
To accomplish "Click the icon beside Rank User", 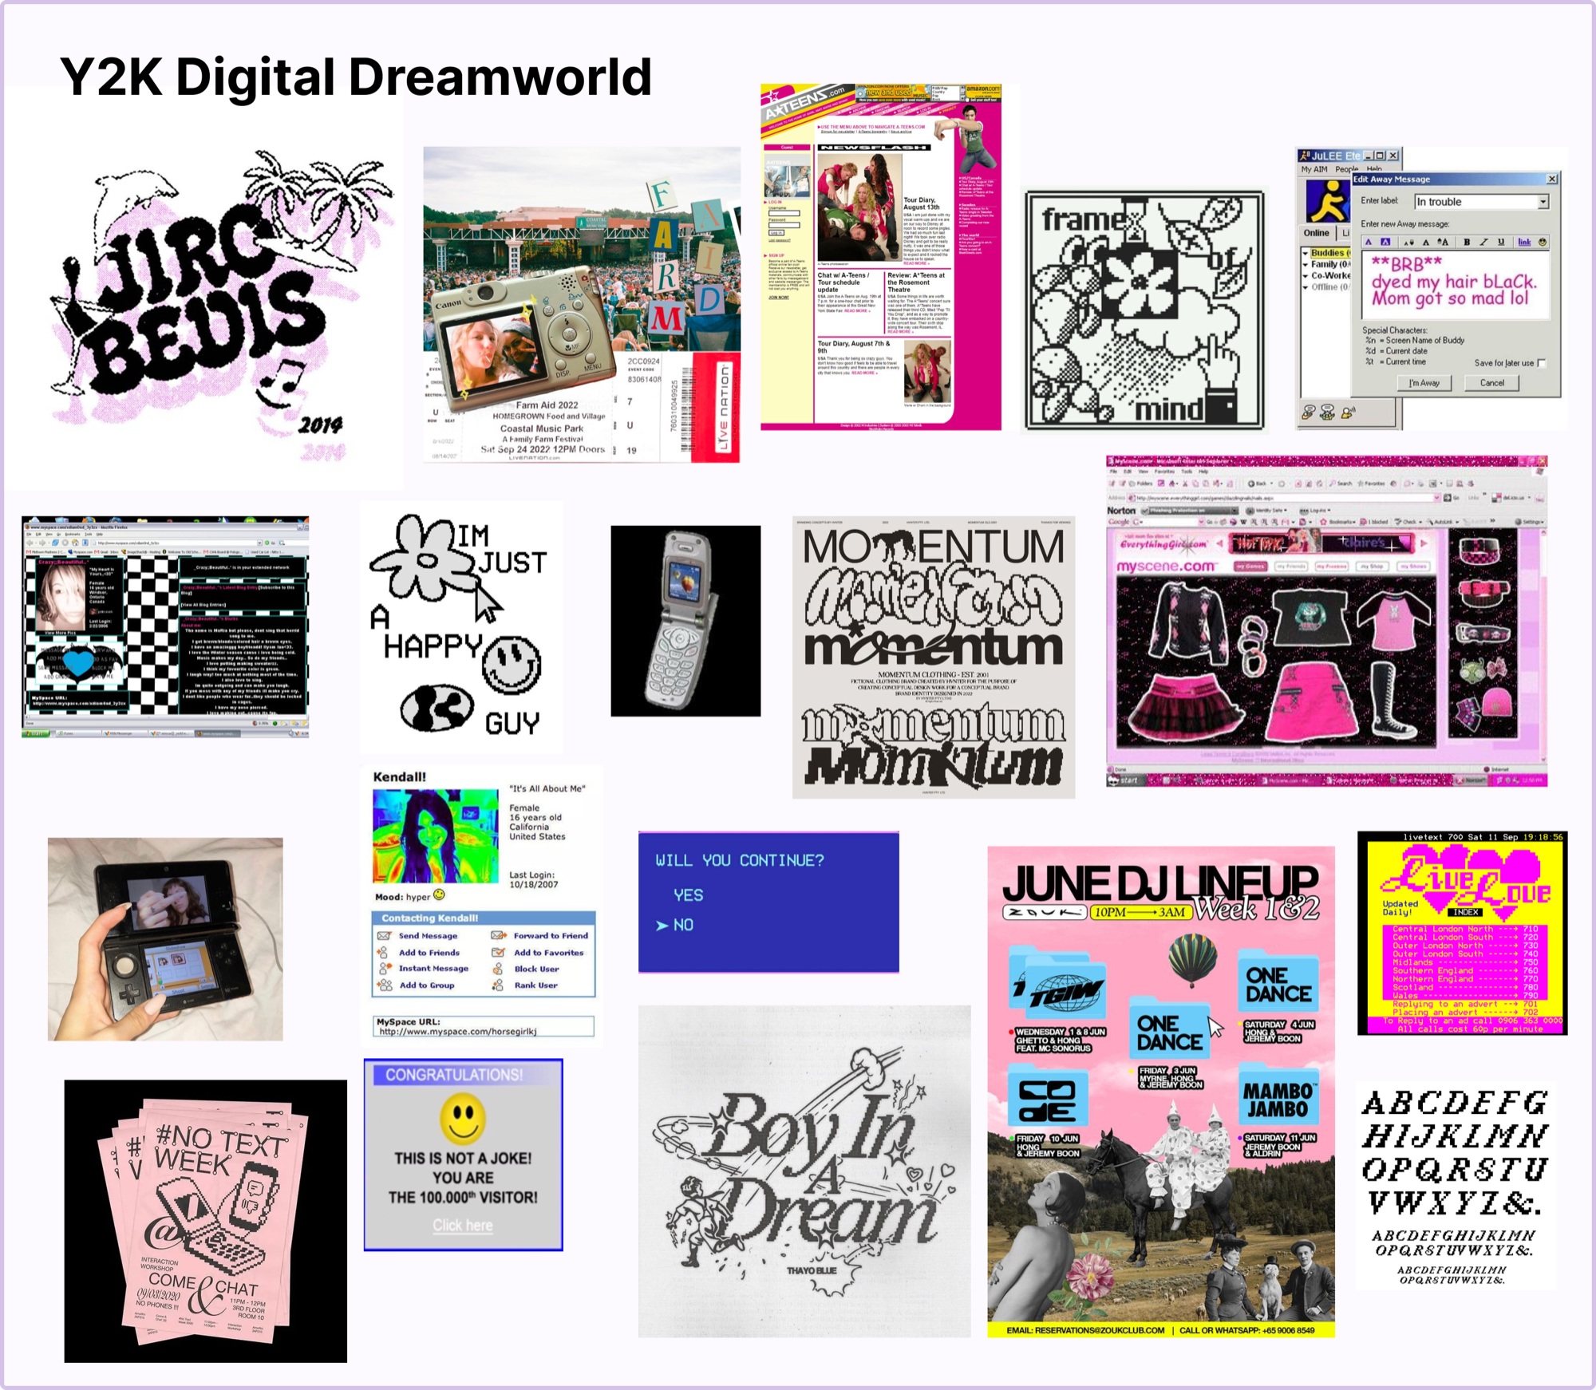I will [x=498, y=985].
